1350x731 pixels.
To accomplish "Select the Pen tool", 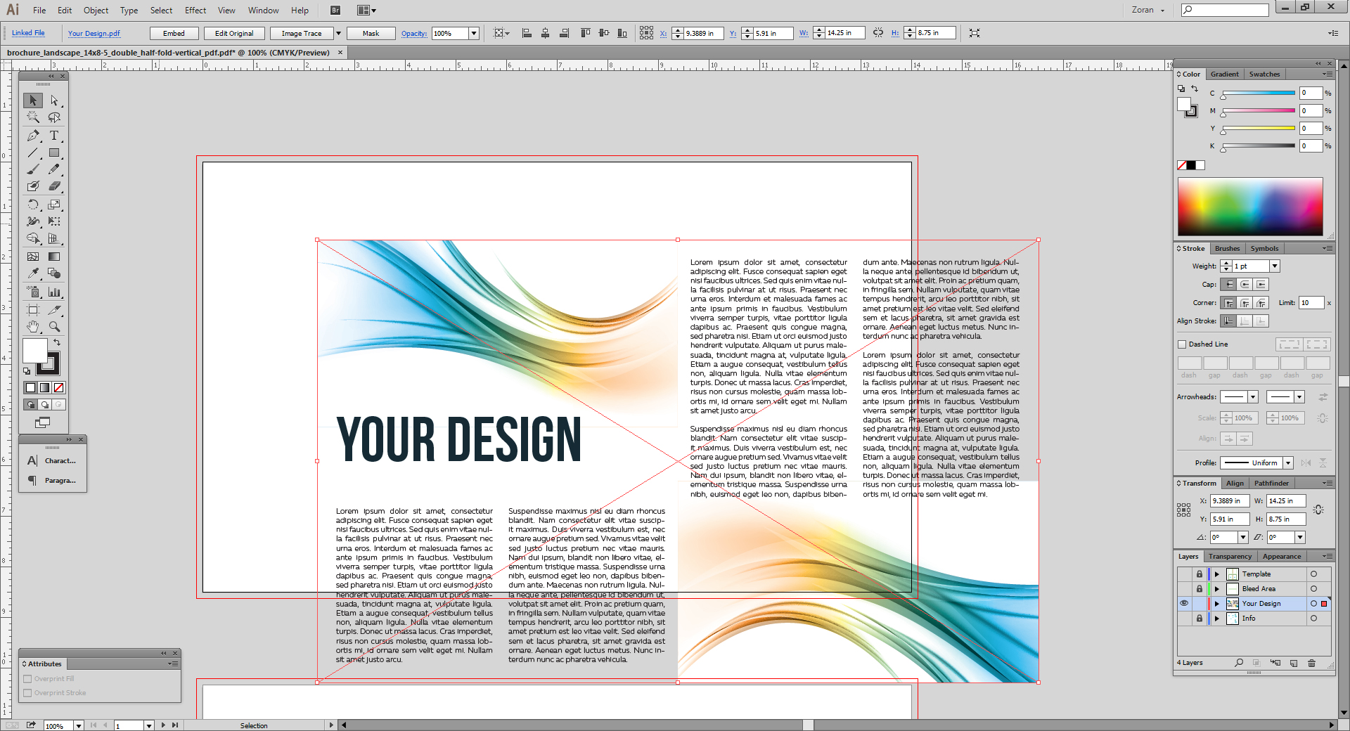I will pos(32,136).
